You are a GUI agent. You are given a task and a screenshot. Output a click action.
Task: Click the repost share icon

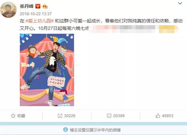[60, 116]
